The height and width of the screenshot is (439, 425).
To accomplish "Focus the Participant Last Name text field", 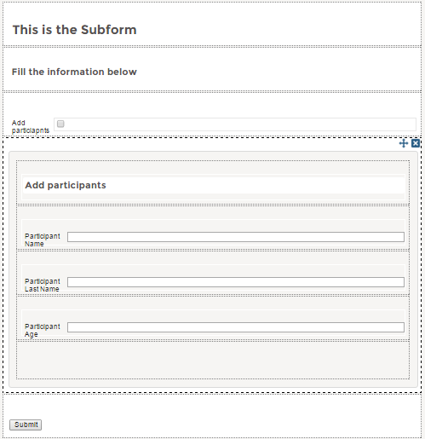I will click(236, 282).
